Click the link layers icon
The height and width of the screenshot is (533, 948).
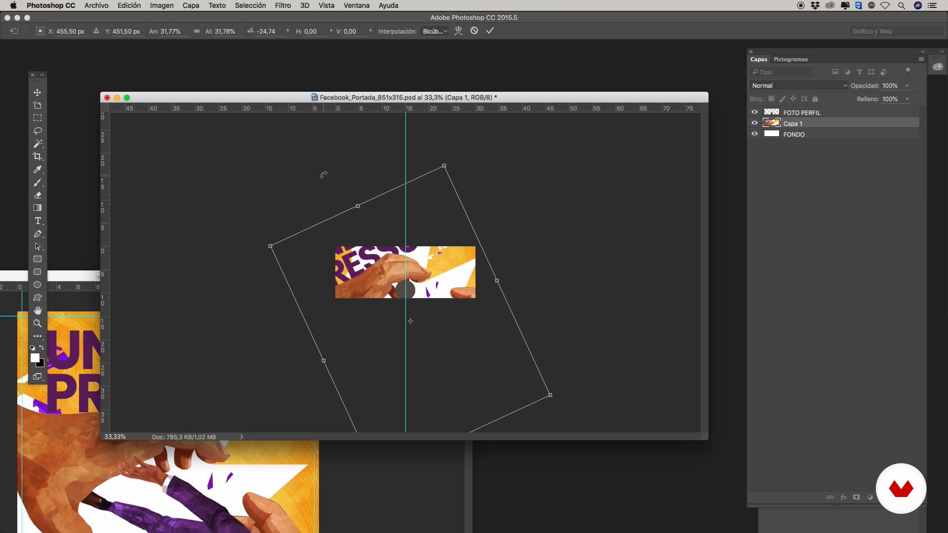tap(829, 497)
